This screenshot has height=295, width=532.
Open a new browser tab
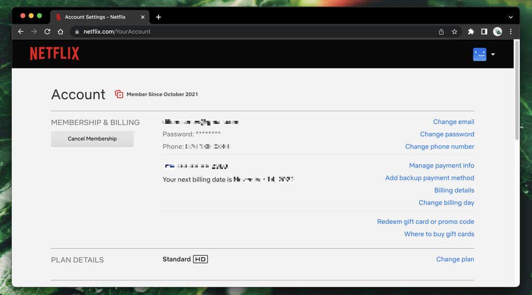coord(158,17)
